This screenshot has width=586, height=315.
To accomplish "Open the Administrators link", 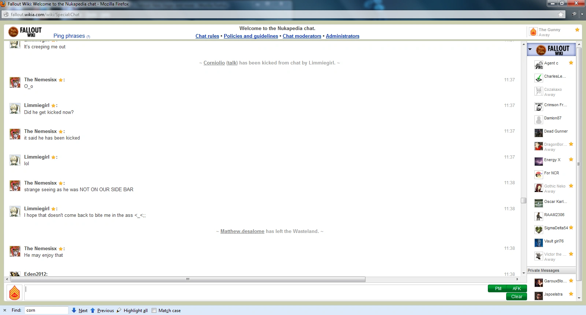I will pos(342,36).
